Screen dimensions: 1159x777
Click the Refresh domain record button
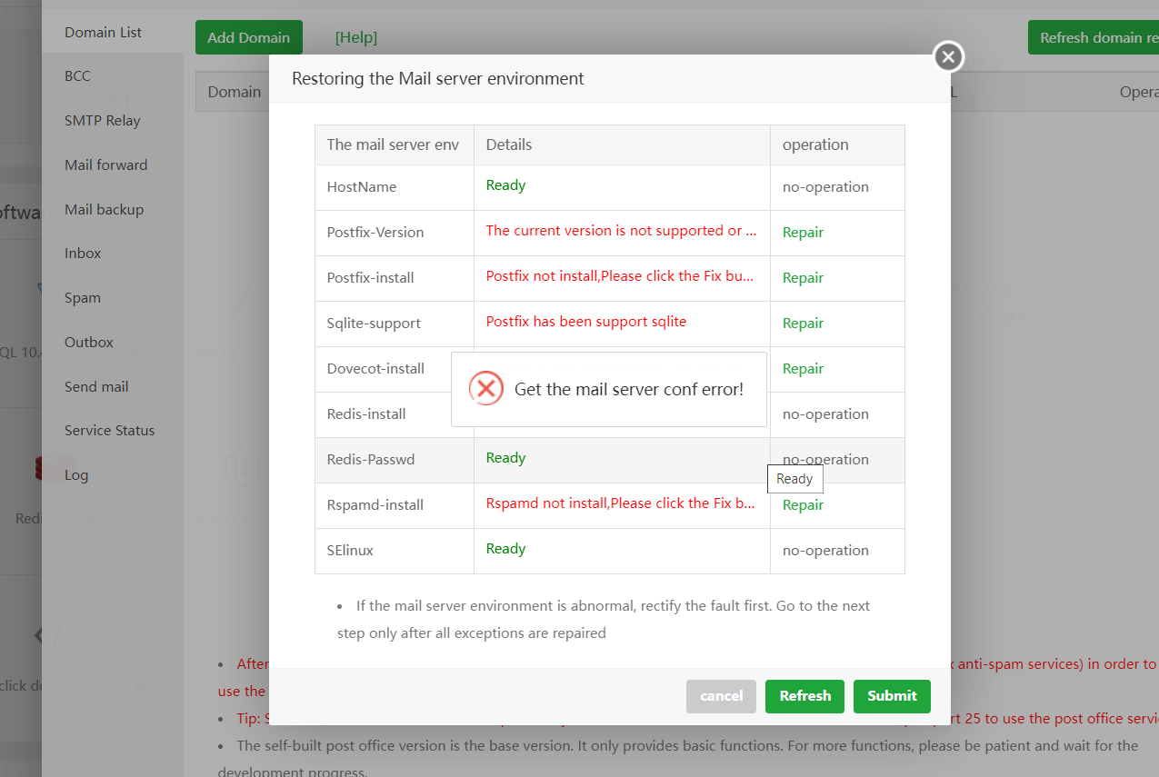pyautogui.click(x=1097, y=38)
